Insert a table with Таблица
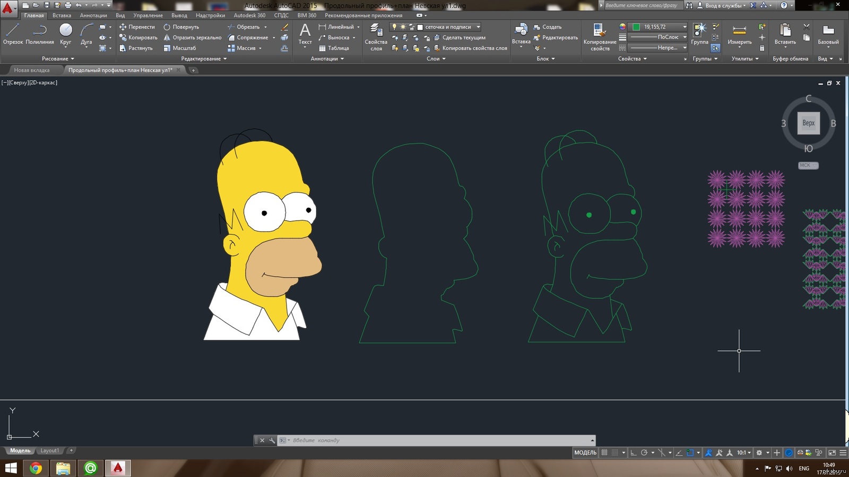Viewport: 849px width, 477px height. coord(333,48)
